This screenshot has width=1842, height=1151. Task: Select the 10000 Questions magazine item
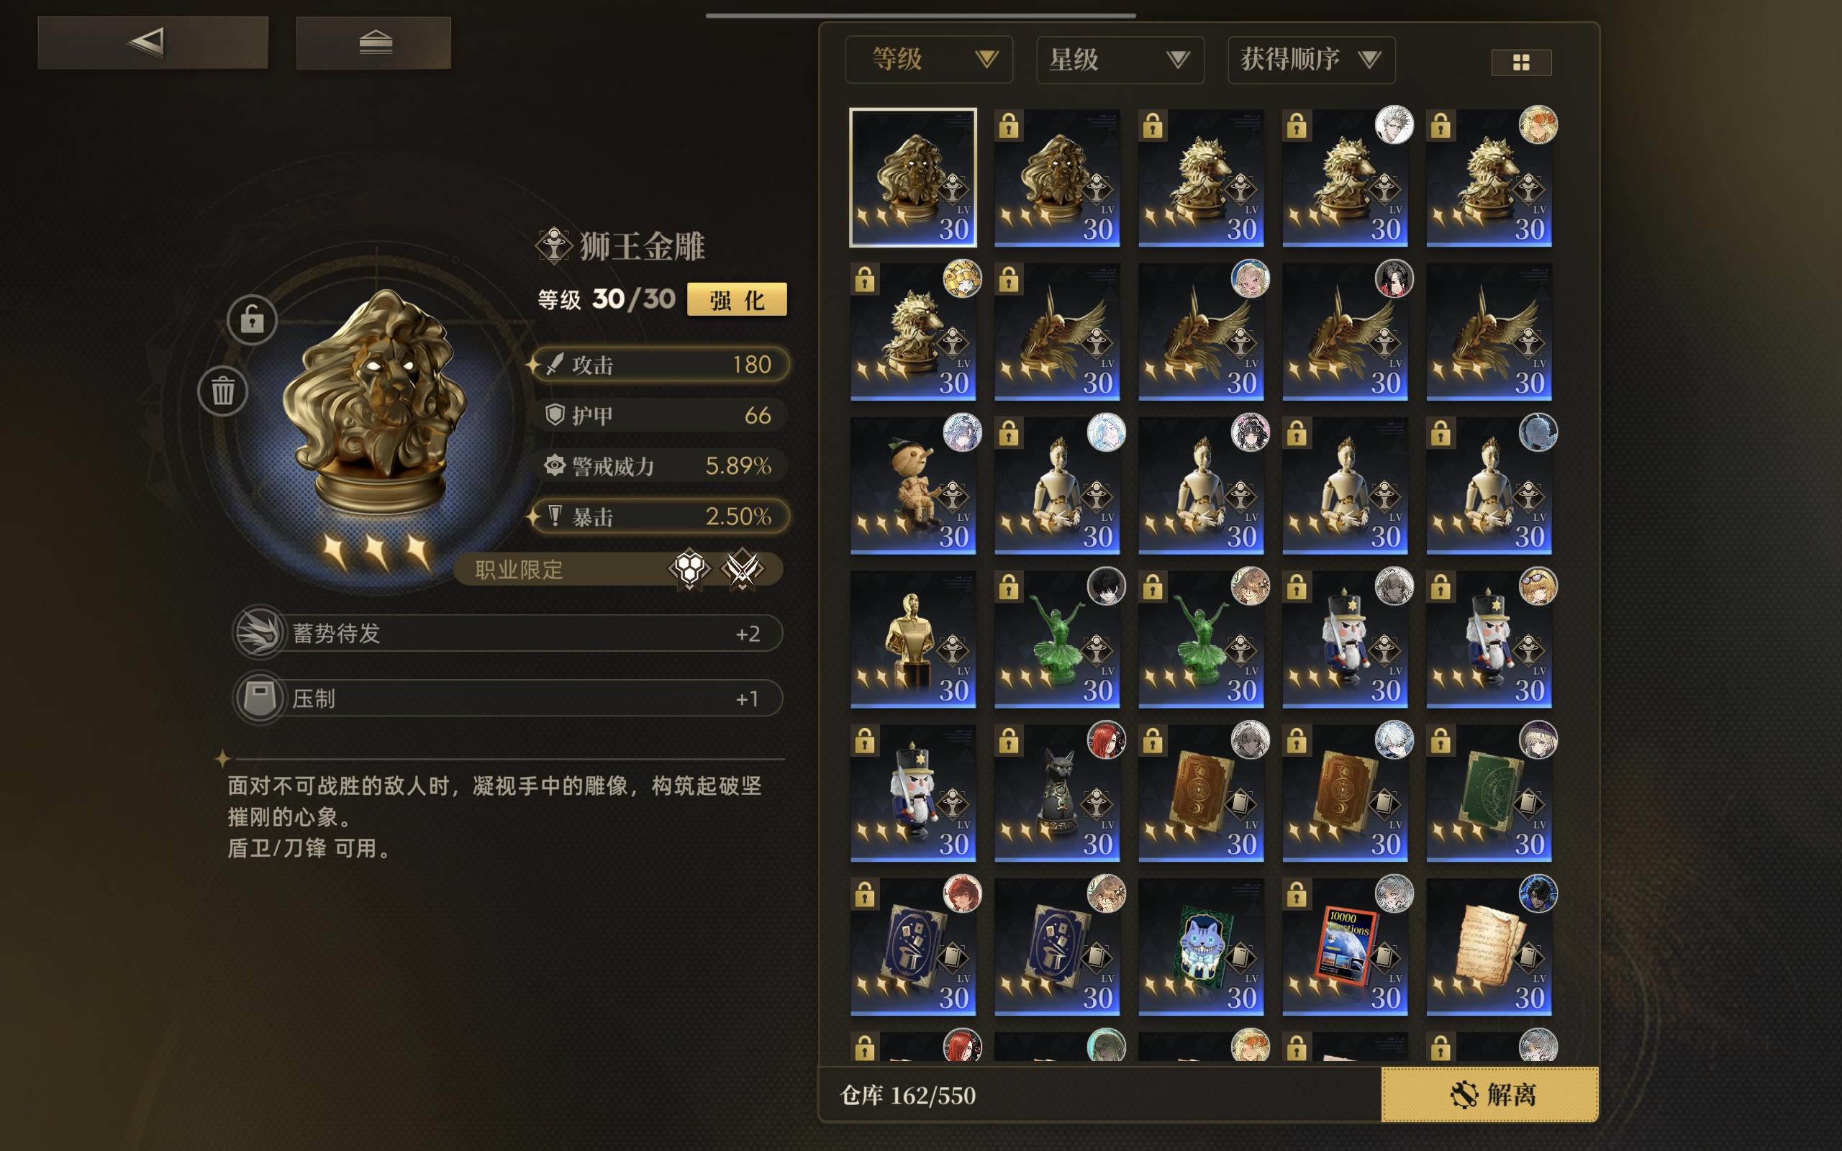1345,946
